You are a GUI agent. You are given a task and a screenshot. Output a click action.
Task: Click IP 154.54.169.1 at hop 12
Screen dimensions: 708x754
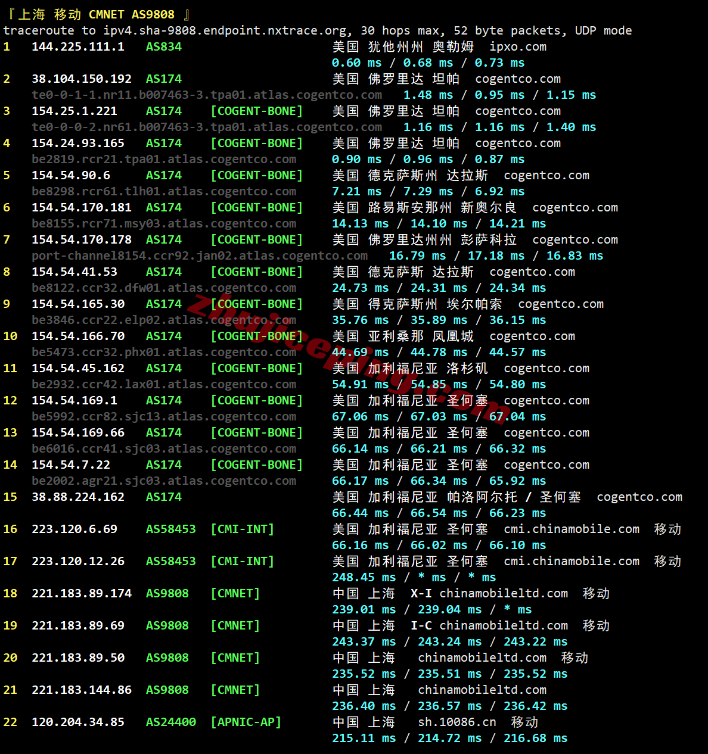[x=74, y=400]
